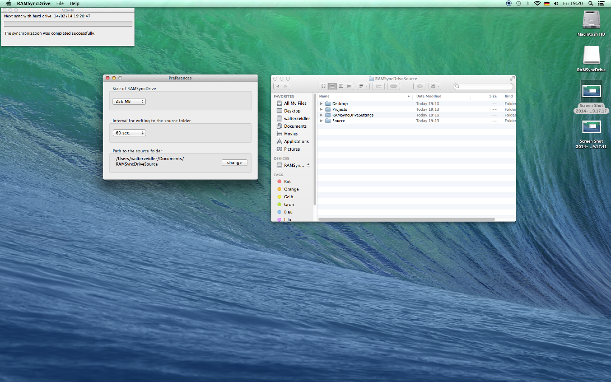Expand the Projects folder disclosure triangle
This screenshot has height=382, width=611.
coord(321,110)
